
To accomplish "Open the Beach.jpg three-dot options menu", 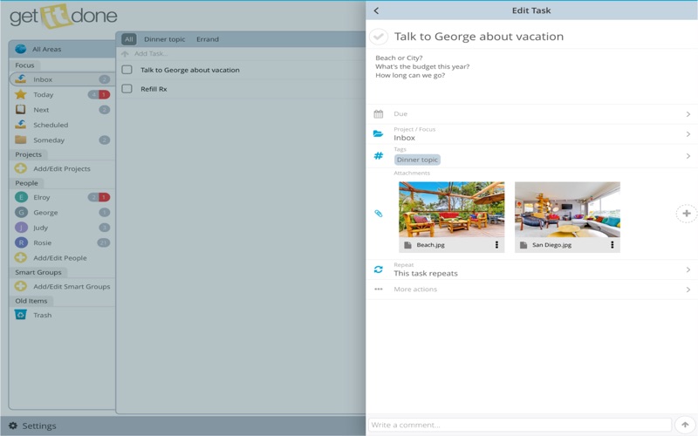I will pyautogui.click(x=496, y=245).
